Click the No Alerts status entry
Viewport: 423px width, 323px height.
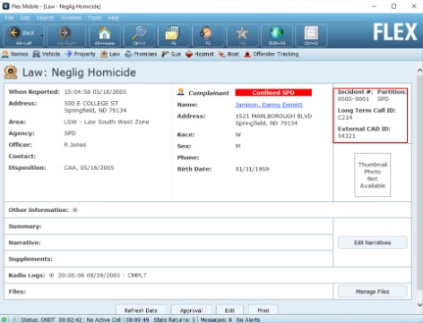coord(248,319)
